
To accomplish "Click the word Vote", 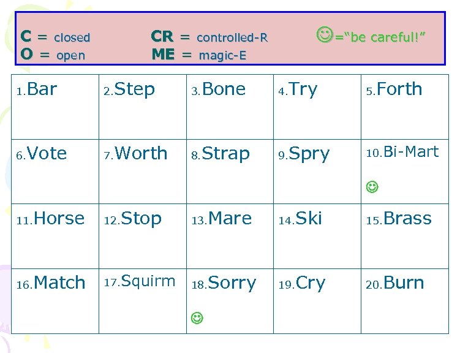I will click(47, 153).
